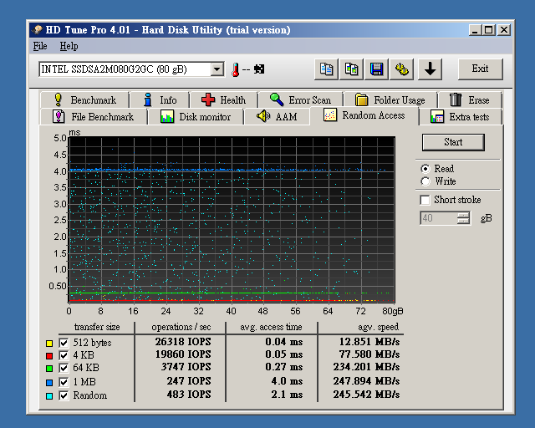Image resolution: width=535 pixels, height=428 pixels.
Task: Click the 0.27 ms access time value
Action: (x=284, y=367)
